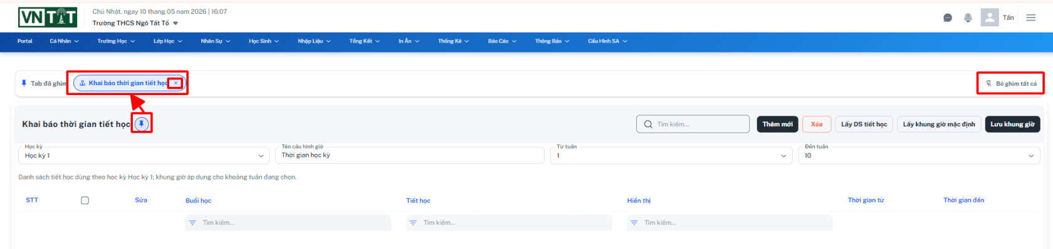Click Hiển thị column search field
1053x249 pixels.
click(730, 223)
